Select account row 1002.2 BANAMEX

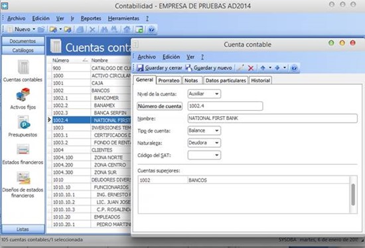click(x=91, y=105)
